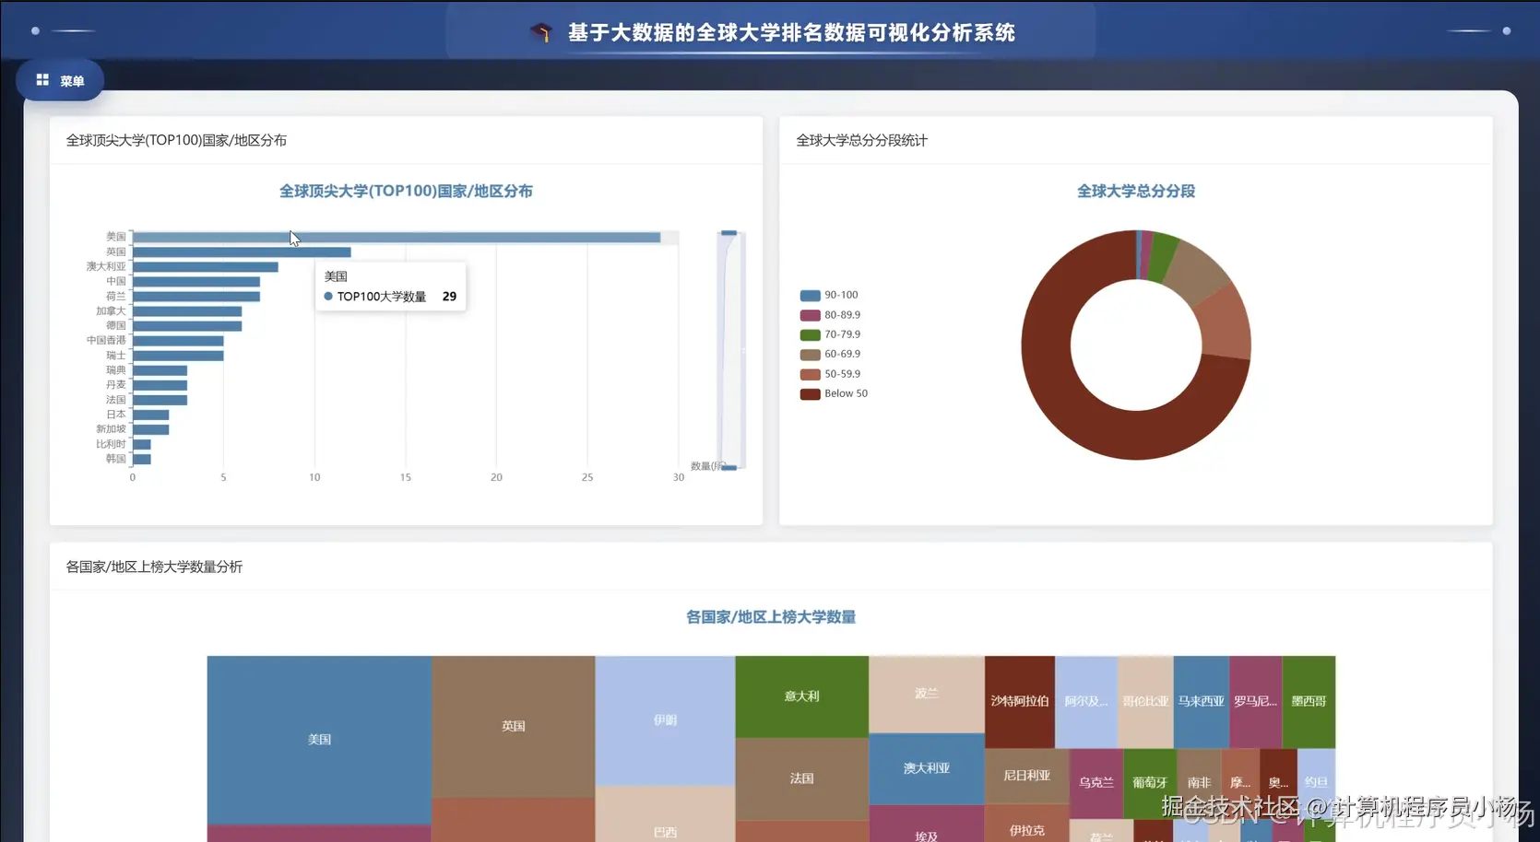The image size is (1540, 842).
Task: Toggle the 80-89.9 legend item
Action: coord(830,315)
